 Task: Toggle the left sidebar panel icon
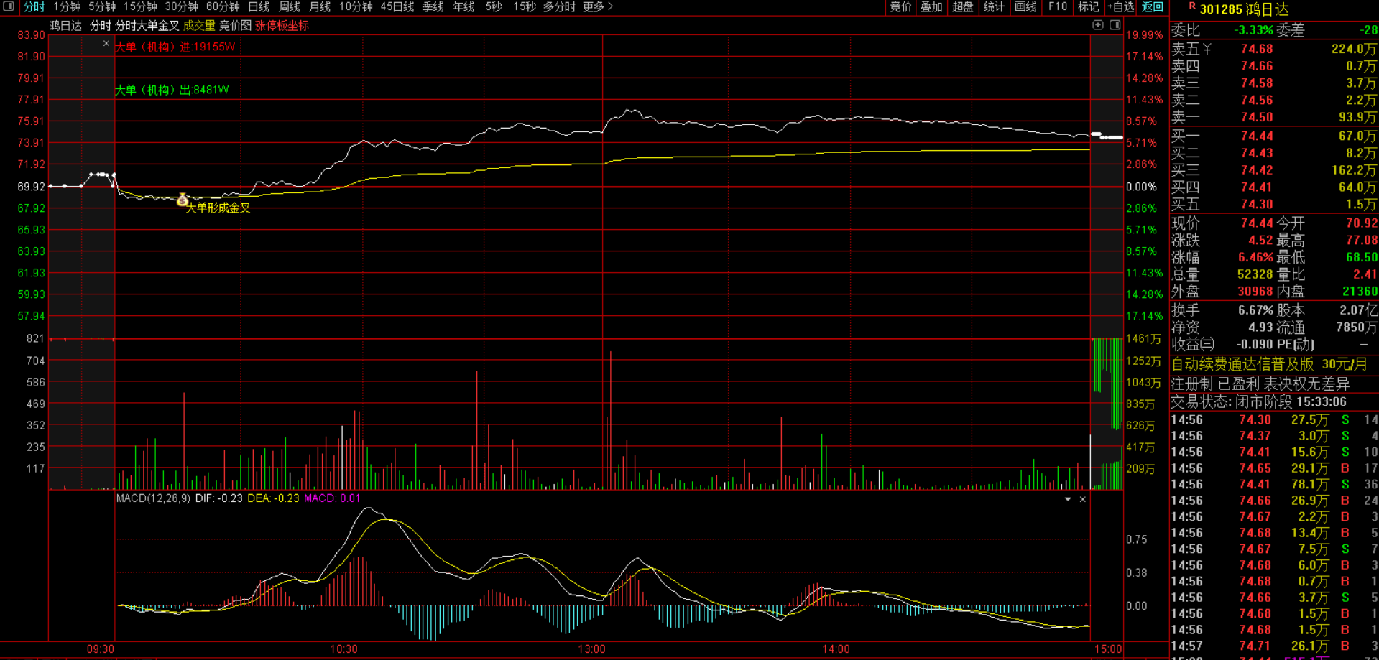click(x=9, y=6)
